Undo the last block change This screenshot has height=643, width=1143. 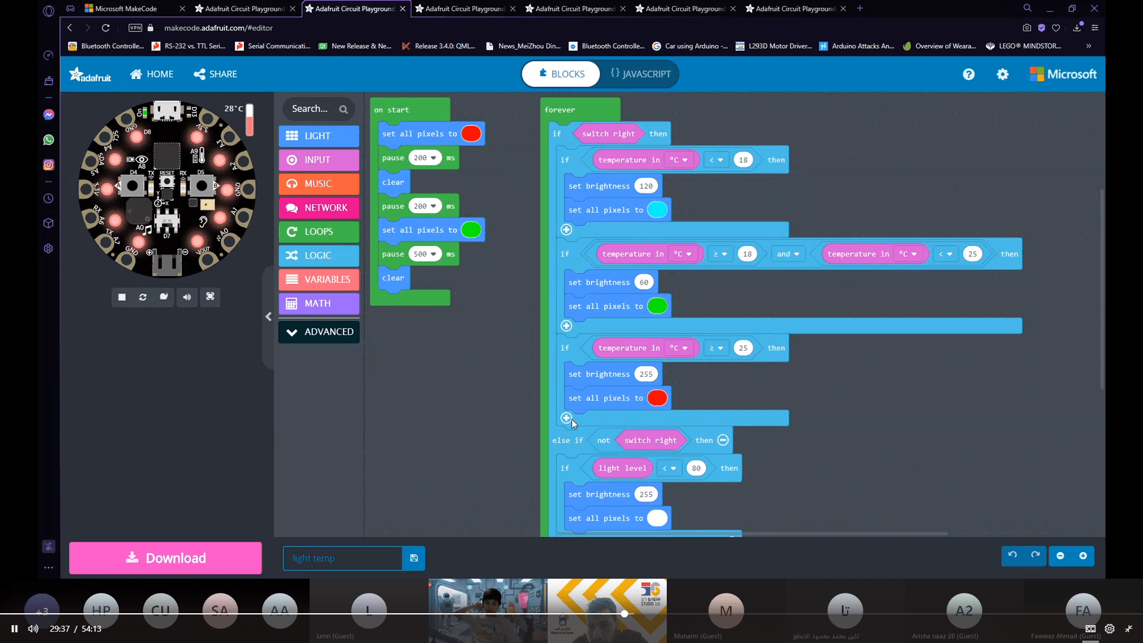pyautogui.click(x=1013, y=555)
